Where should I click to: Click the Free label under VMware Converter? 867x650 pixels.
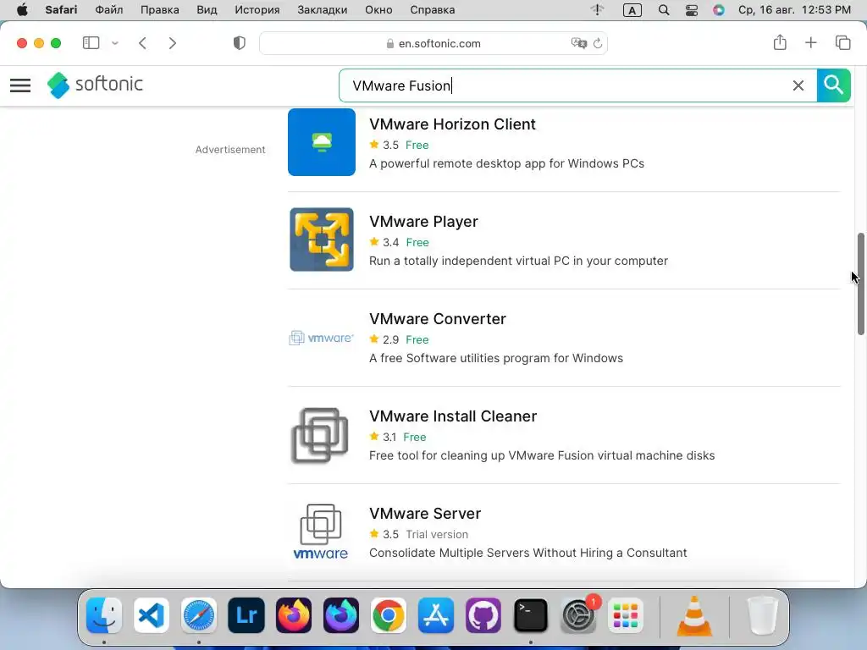tap(417, 340)
